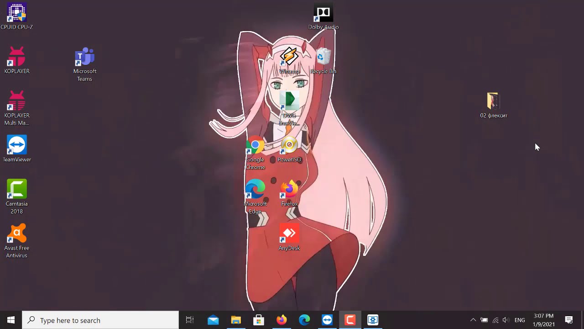Open the clock and calendar flyout
This screenshot has height=329, width=584.
(543, 320)
